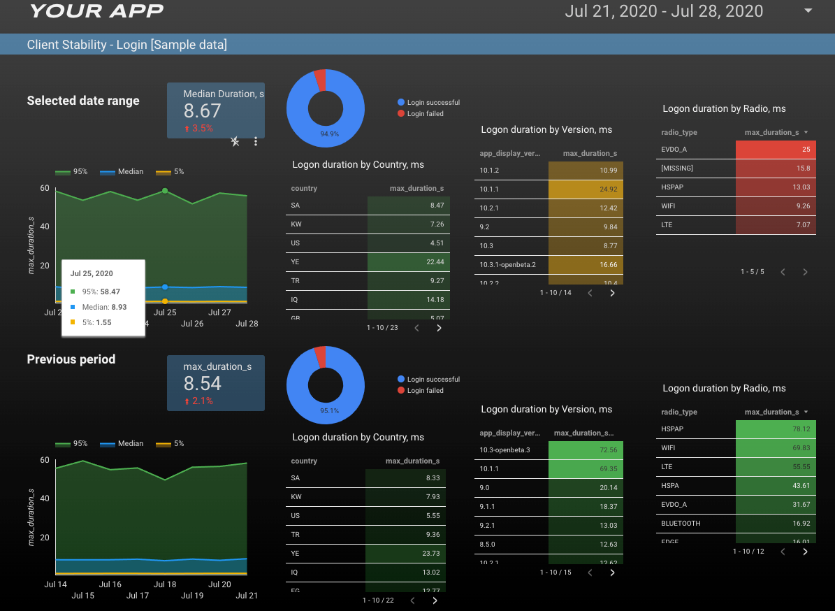Go to next page of Previous period Country table
The height and width of the screenshot is (611, 835).
click(x=435, y=600)
